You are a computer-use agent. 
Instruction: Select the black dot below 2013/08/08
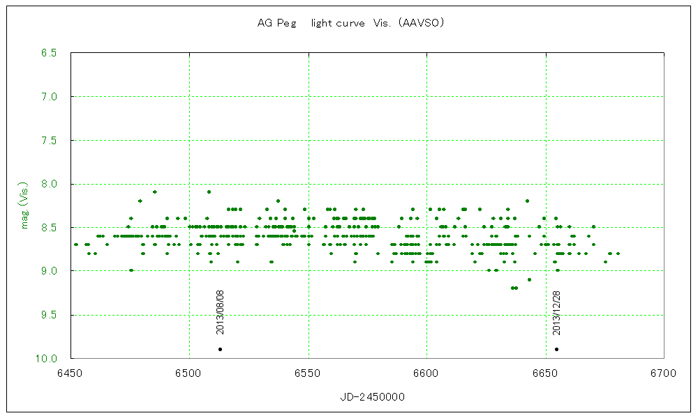220,349
